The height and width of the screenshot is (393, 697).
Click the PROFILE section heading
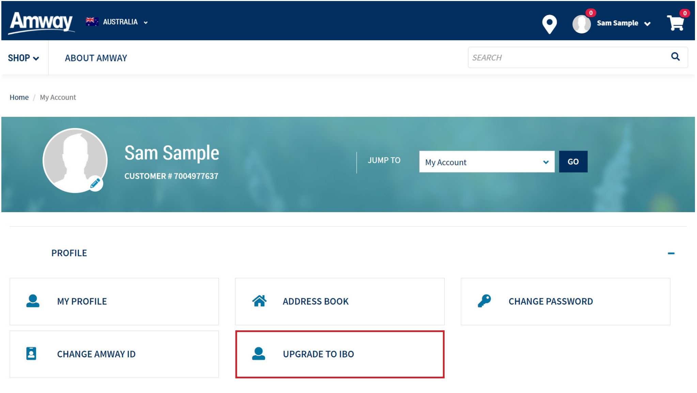[69, 253]
